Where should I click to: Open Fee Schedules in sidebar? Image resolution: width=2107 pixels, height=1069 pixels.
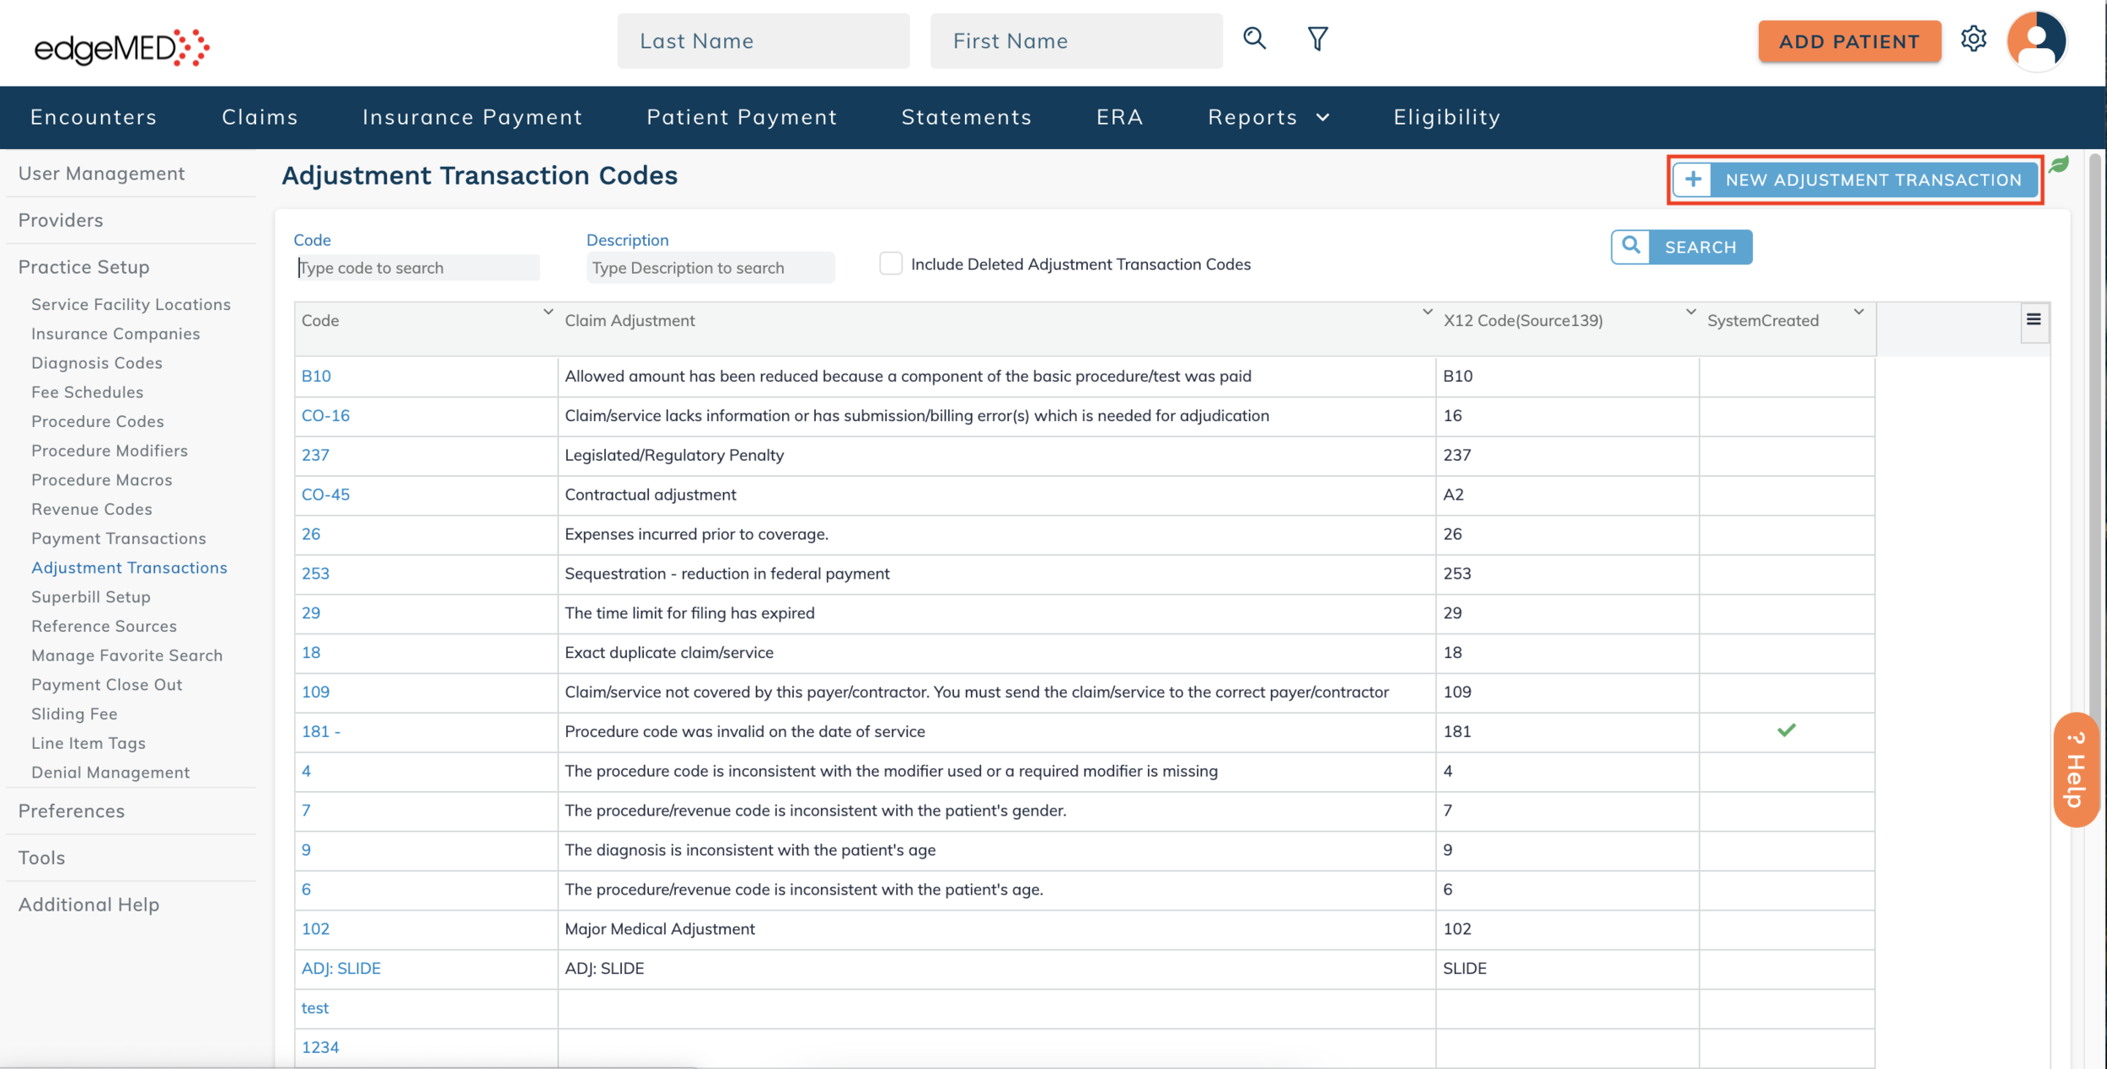[87, 392]
